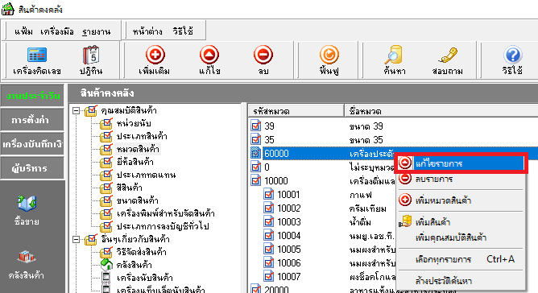Open the วิธีใช้ help toolbar icon
The width and height of the screenshot is (538, 293).
[x=512, y=55]
